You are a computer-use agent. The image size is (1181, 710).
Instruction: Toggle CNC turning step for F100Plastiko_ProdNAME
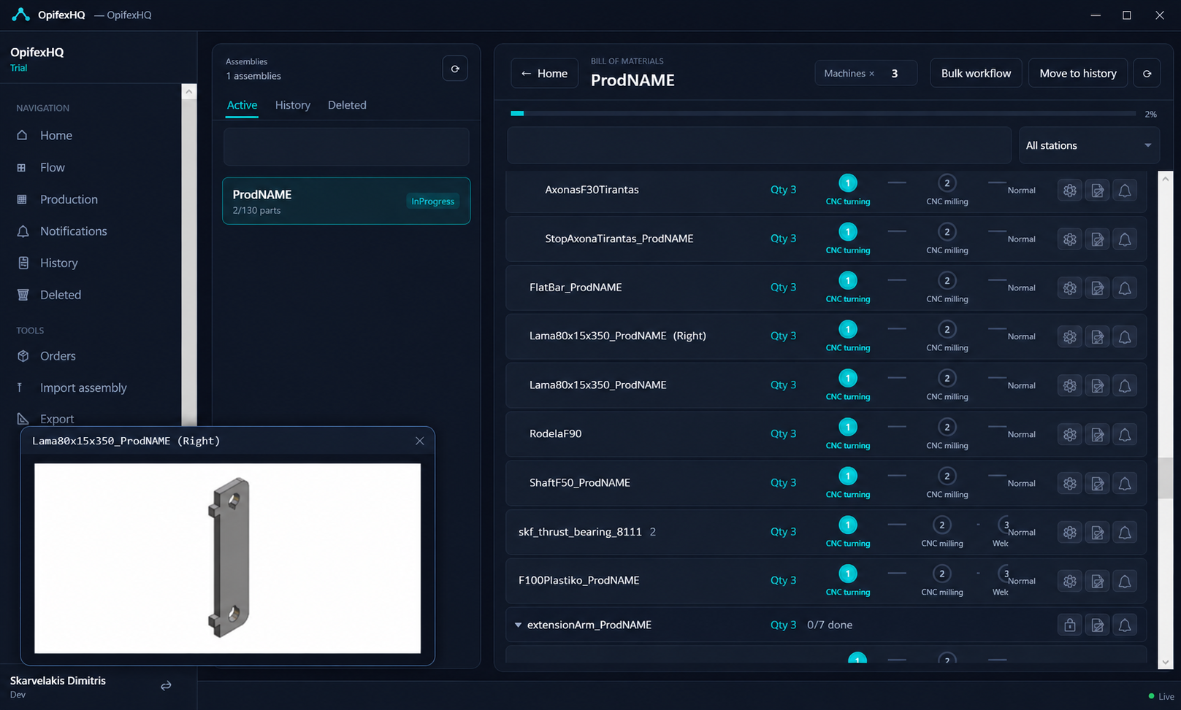tap(848, 574)
